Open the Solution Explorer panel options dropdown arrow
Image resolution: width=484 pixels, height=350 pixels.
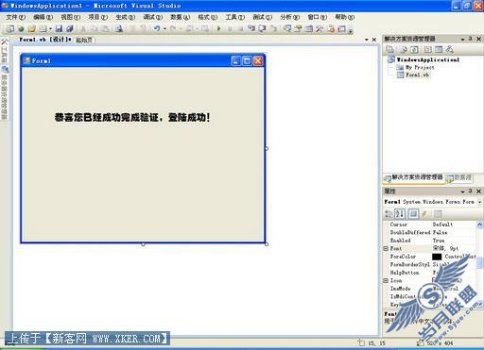click(462, 40)
